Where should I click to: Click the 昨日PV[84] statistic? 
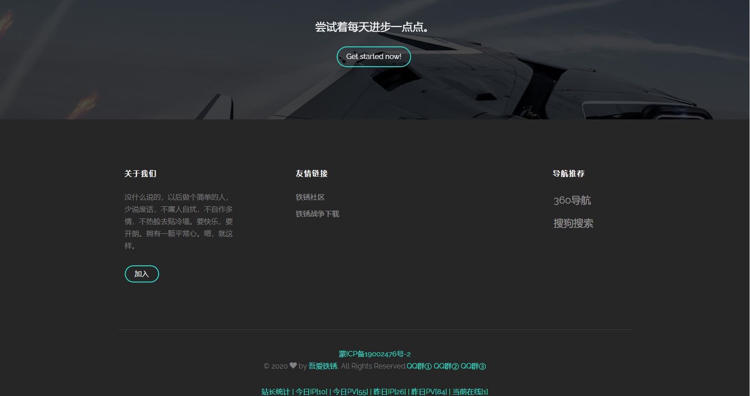429,391
